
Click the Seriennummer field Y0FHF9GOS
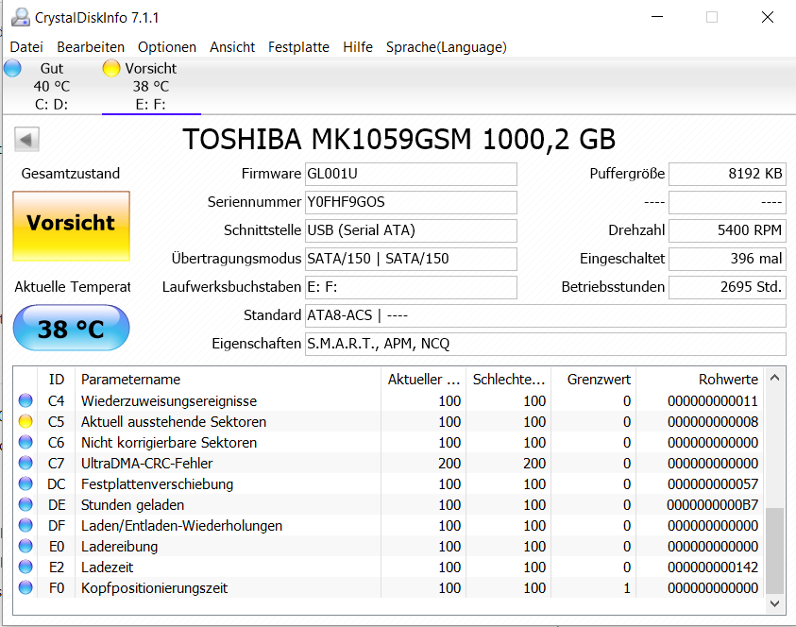coord(411,203)
